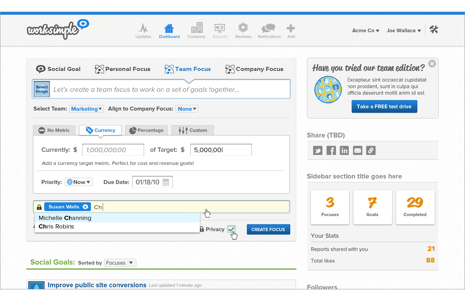Open settings tools icon in header

(434, 30)
